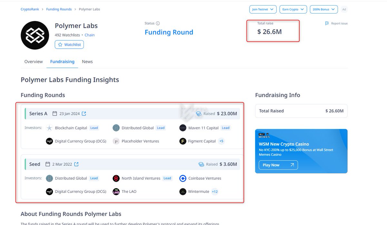The height and width of the screenshot is (225, 387).
Task: Open the Polymer Labs logo image
Action: (35, 35)
